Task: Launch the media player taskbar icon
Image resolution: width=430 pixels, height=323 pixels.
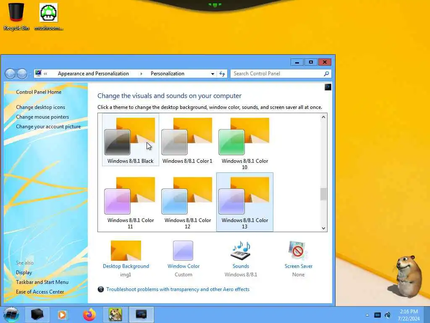Action: [x=62, y=315]
